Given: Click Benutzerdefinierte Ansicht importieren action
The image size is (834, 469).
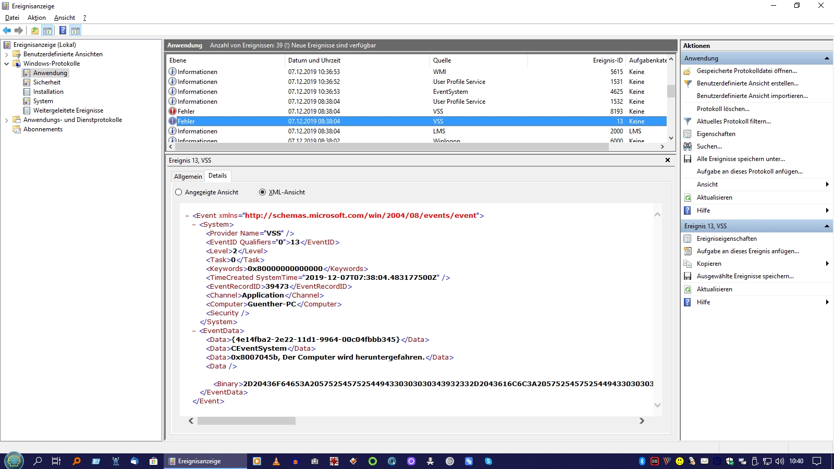Looking at the screenshot, I should (752, 96).
